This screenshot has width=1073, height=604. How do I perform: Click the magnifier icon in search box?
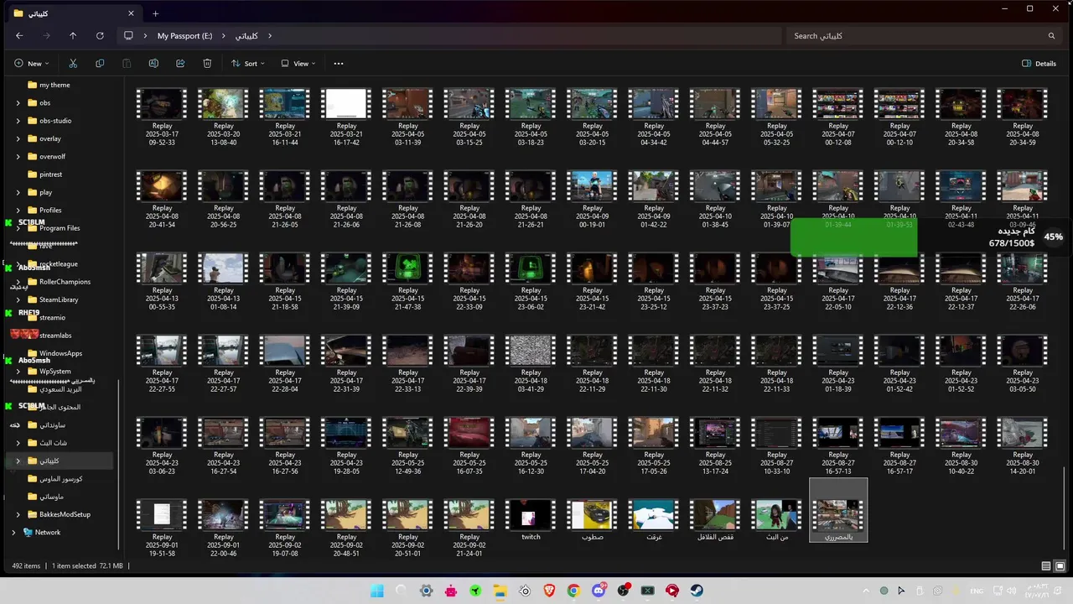1051,36
